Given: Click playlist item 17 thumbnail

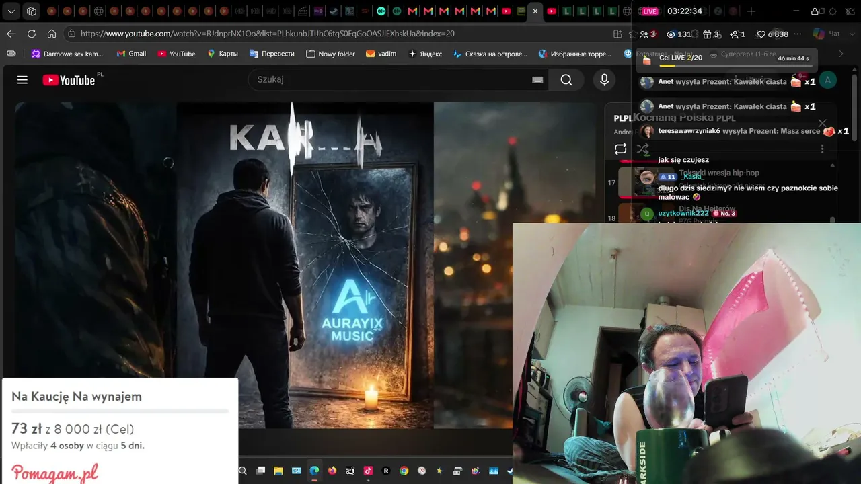Looking at the screenshot, I should click(646, 182).
